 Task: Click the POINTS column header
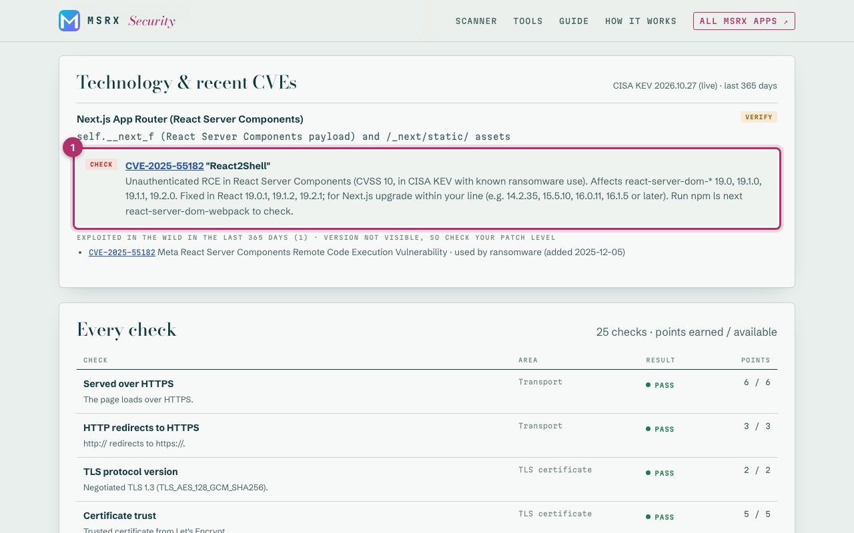755,360
